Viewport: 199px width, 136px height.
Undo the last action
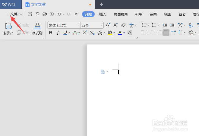[59, 14]
